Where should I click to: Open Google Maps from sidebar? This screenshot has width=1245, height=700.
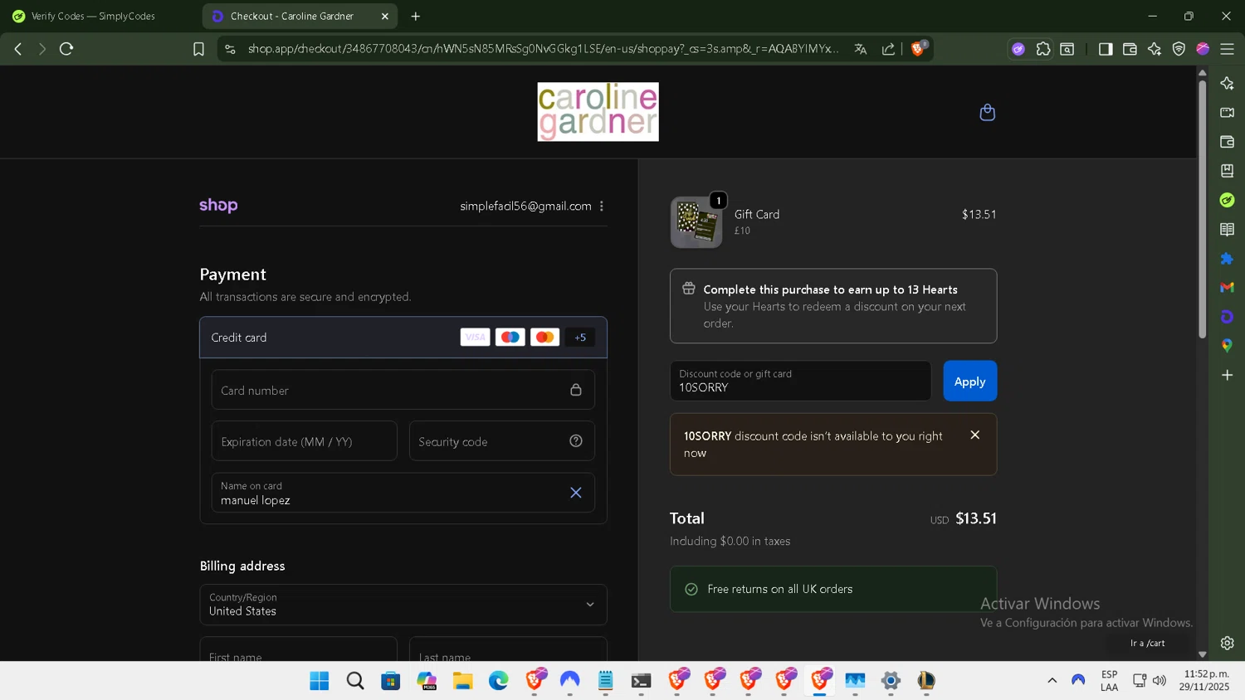coord(1227,345)
